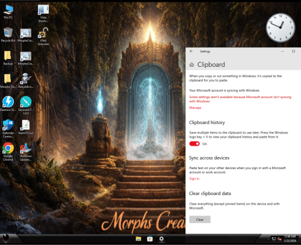
Task: Click the Clipboard history heading
Action: (207, 122)
